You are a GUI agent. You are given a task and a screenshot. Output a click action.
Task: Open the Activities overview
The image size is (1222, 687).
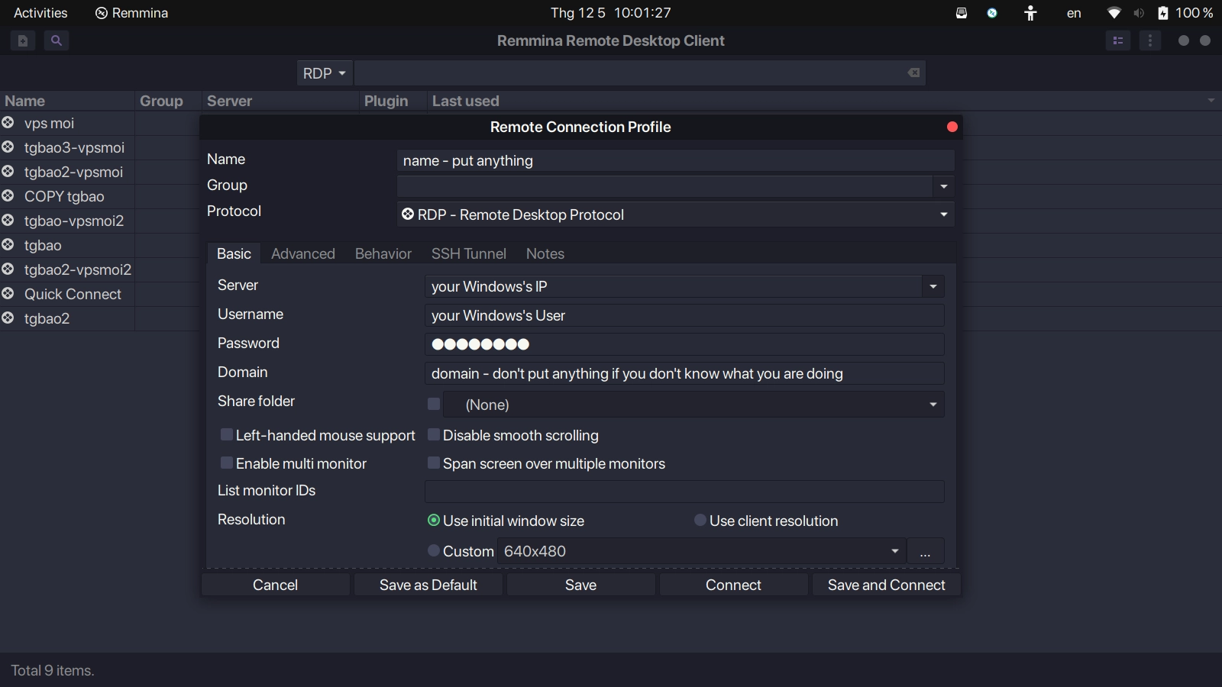point(40,13)
